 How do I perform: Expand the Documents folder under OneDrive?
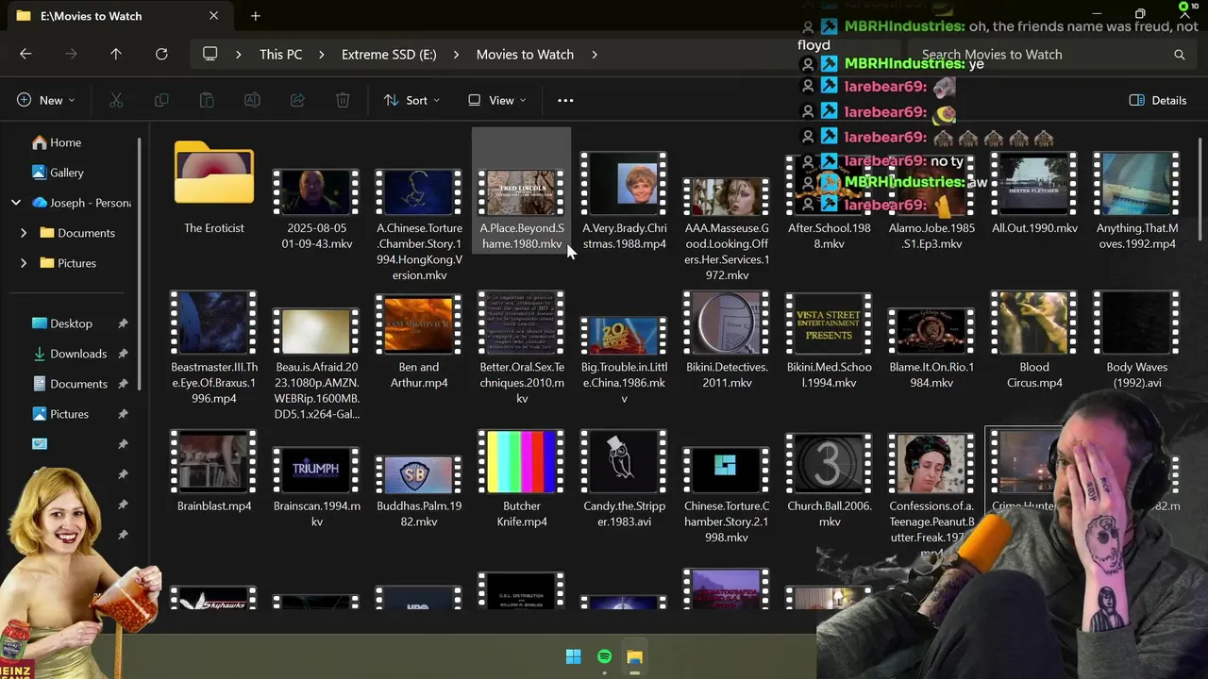coord(24,233)
